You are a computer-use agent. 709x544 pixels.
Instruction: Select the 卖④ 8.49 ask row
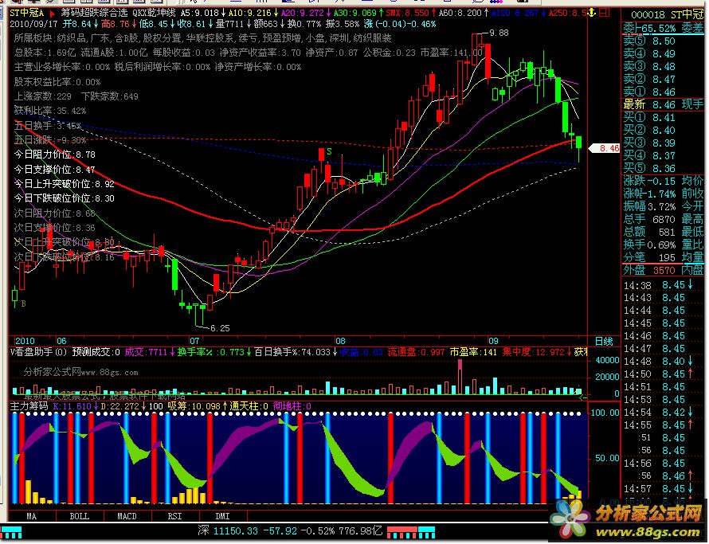(x=664, y=54)
